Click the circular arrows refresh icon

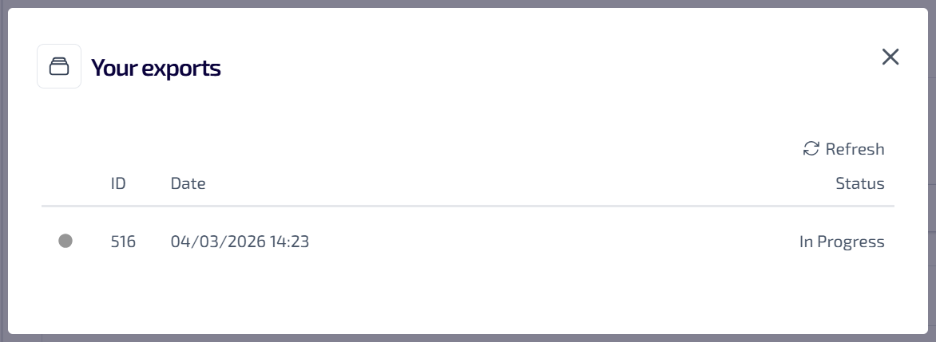(811, 148)
